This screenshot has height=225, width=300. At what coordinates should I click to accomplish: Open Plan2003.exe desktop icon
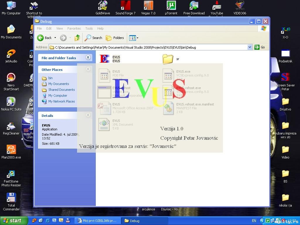[11, 152]
